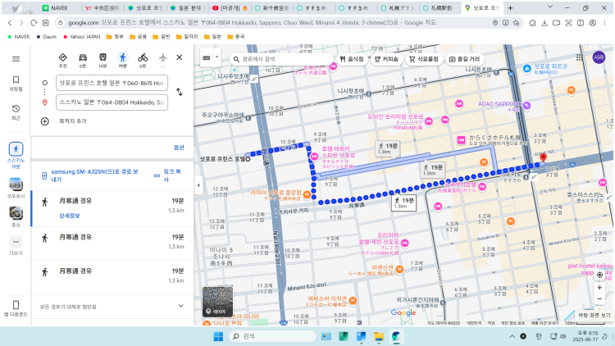Click browser back button
Viewport: 615px width, 346px height.
pos(10,23)
